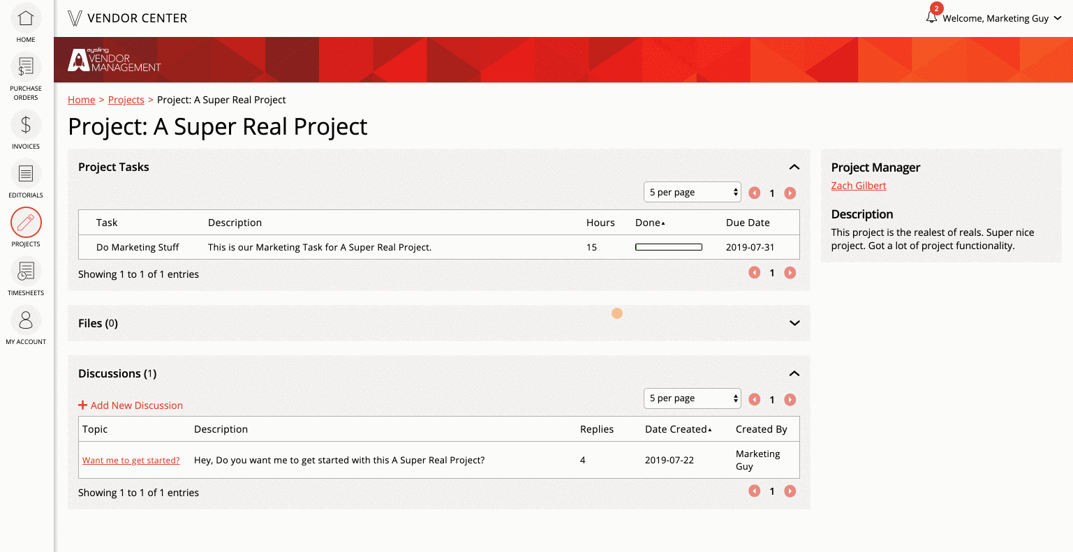Open the Home sidebar icon

(26, 18)
